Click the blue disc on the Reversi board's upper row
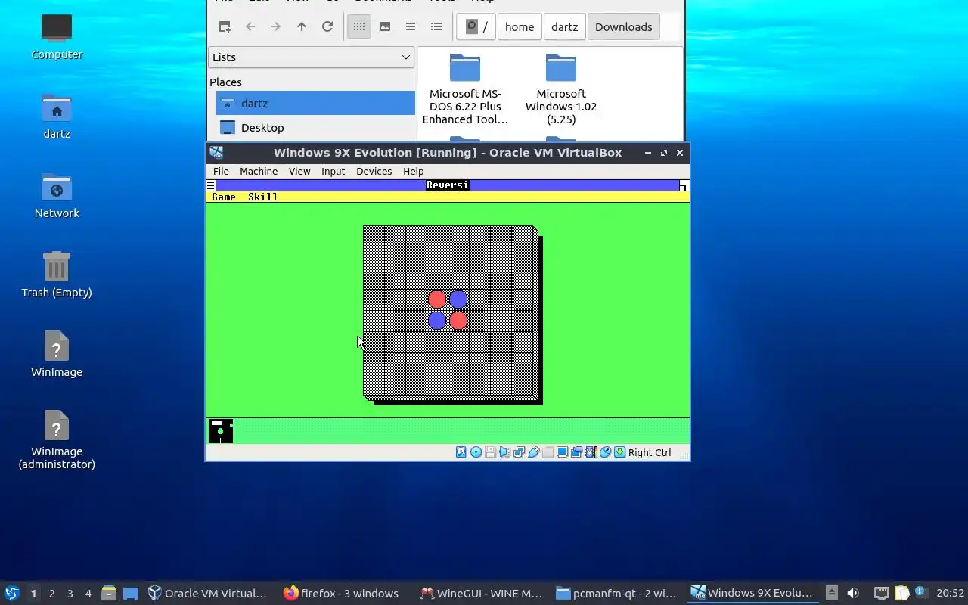 [x=458, y=300]
